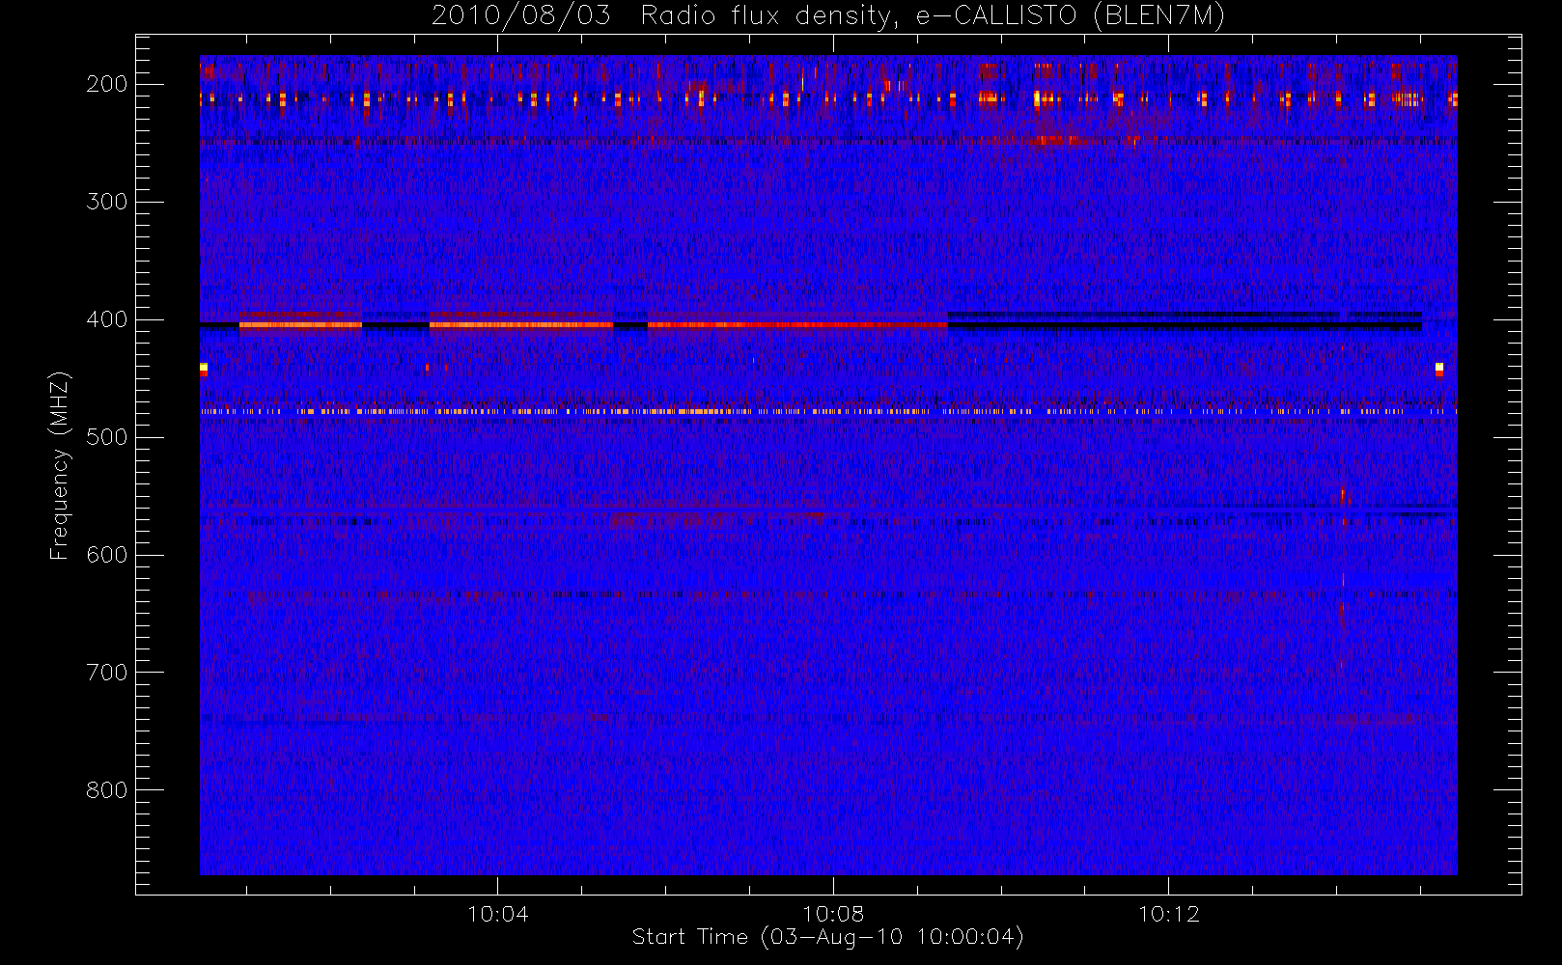Click the 700 frequency tick label
This screenshot has width=1562, height=965.
pos(107,673)
